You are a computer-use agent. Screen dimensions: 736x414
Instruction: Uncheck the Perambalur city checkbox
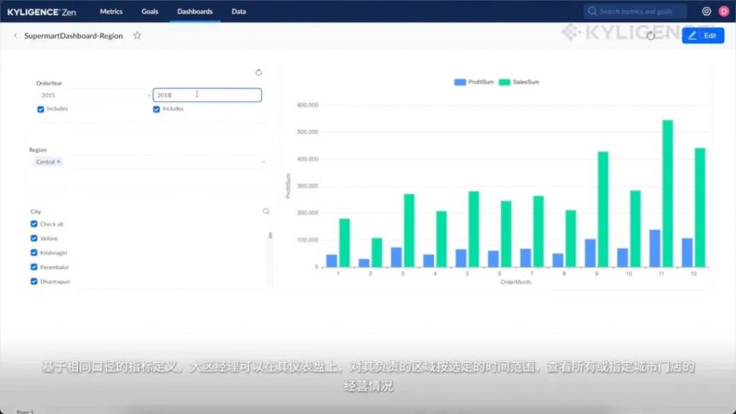(34, 267)
